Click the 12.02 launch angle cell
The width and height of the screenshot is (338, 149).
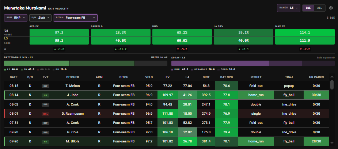tap(187, 132)
